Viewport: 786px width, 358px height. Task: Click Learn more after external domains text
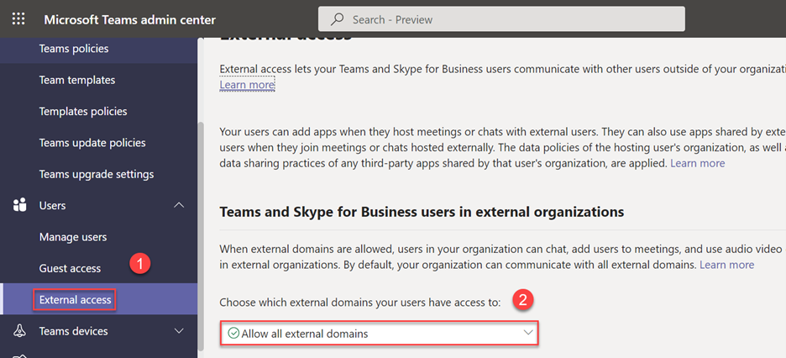(726, 265)
